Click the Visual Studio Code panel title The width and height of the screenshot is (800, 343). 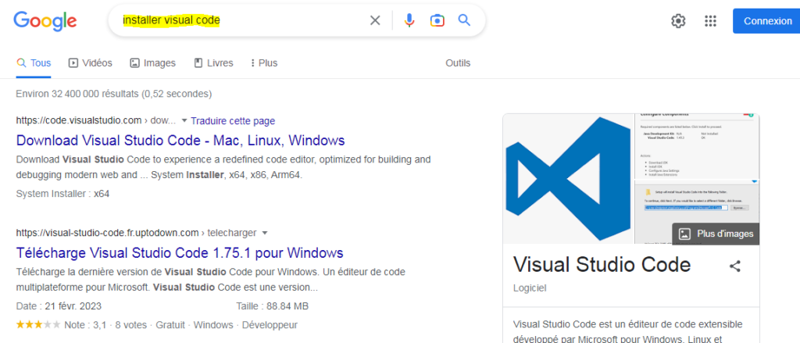click(602, 264)
